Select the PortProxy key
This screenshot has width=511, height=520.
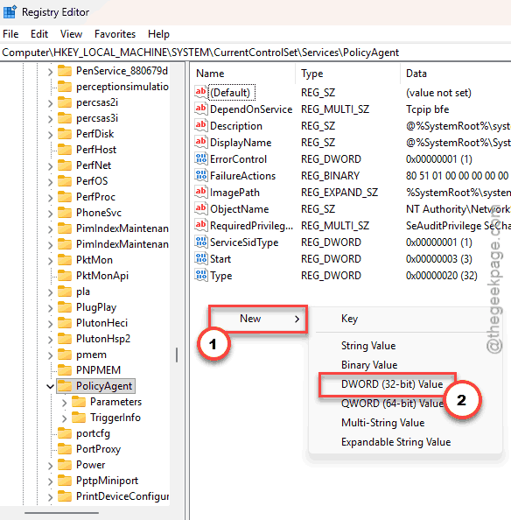tap(98, 449)
